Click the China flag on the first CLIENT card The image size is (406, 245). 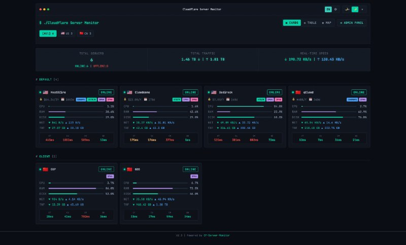(x=46, y=169)
